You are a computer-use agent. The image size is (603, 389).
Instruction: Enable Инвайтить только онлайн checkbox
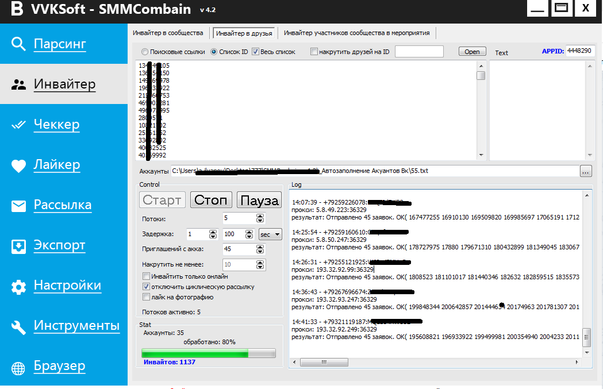pos(146,276)
